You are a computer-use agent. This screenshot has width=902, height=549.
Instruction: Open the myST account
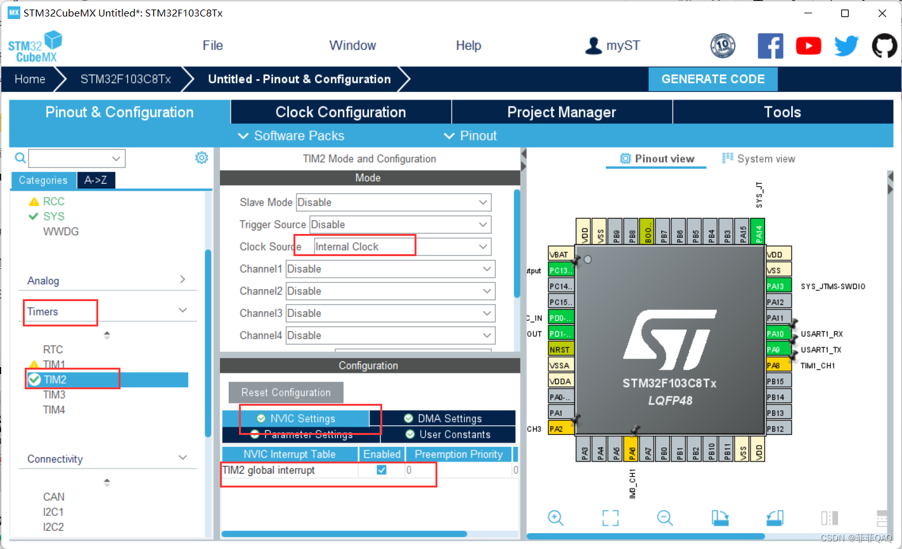[612, 46]
